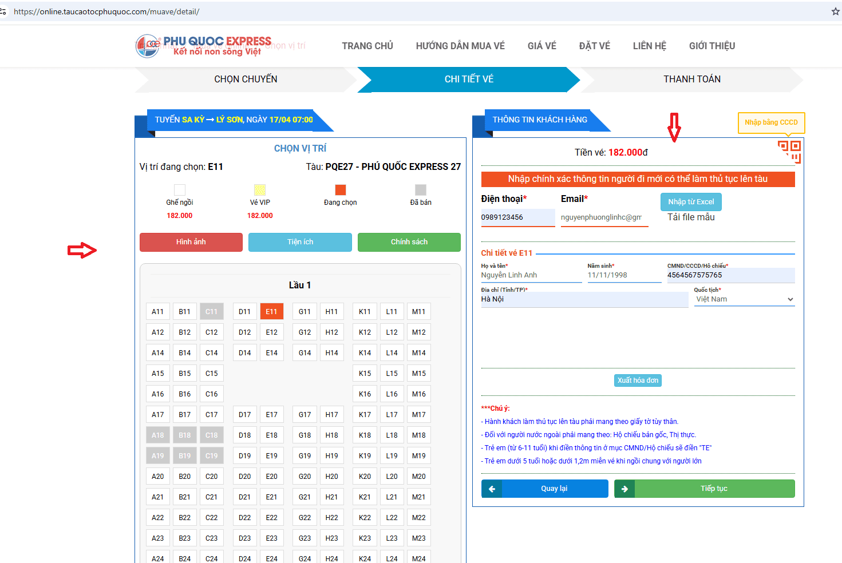
Task: Switch to the CHỌN CHUYẾN step
Action: pos(246,80)
